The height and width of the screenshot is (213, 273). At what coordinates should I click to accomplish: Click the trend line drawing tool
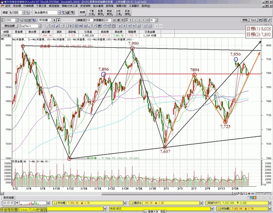click(x=48, y=26)
